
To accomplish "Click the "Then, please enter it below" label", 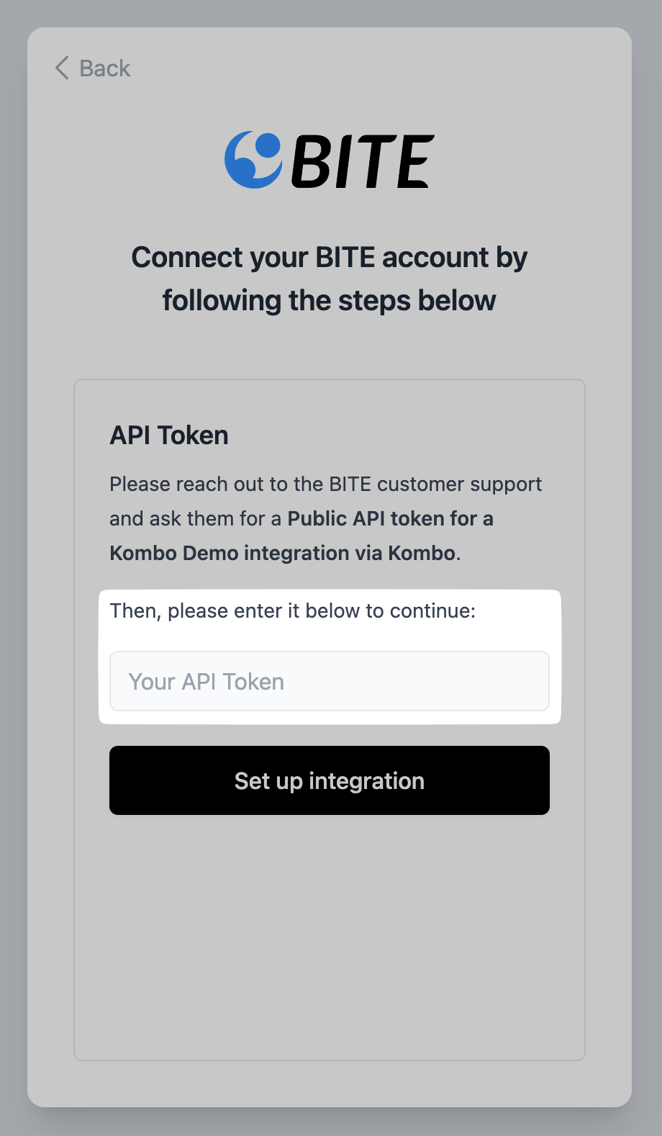I will click(x=236, y=611).
